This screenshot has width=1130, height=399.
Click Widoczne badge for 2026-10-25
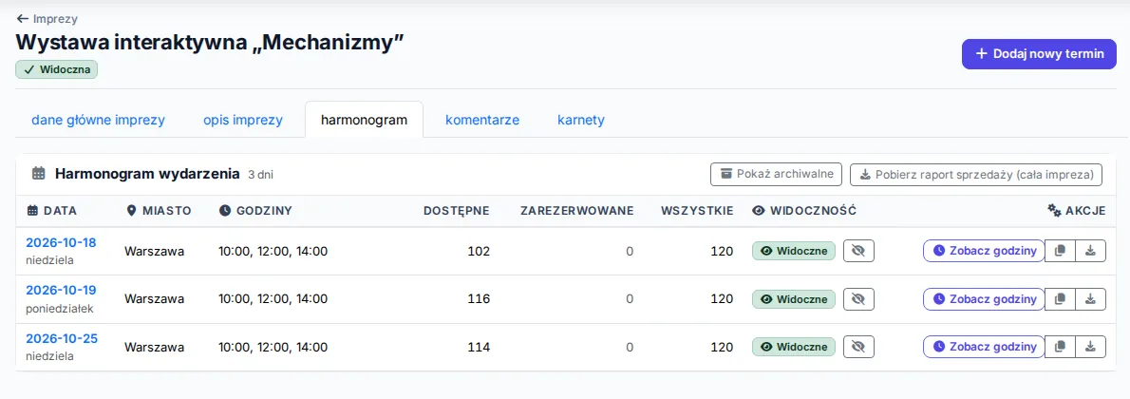[794, 347]
